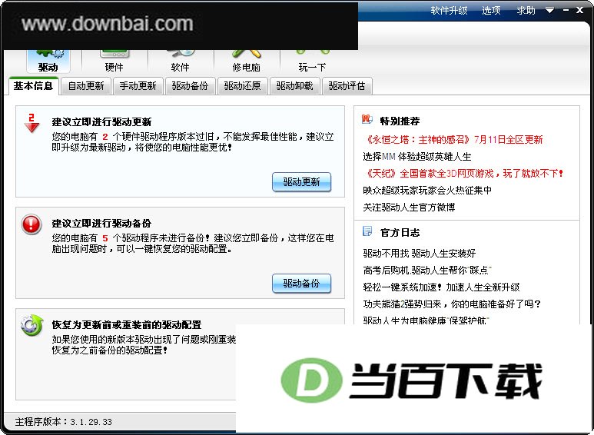Viewport: 594px width, 435px height.
Task: Expand the title bar dropdown triangle
Action: coord(550,11)
